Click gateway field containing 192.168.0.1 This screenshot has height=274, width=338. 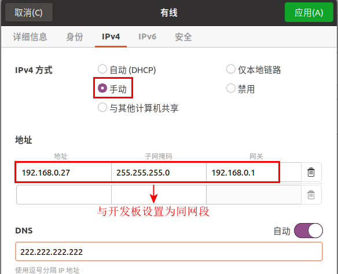(x=253, y=173)
